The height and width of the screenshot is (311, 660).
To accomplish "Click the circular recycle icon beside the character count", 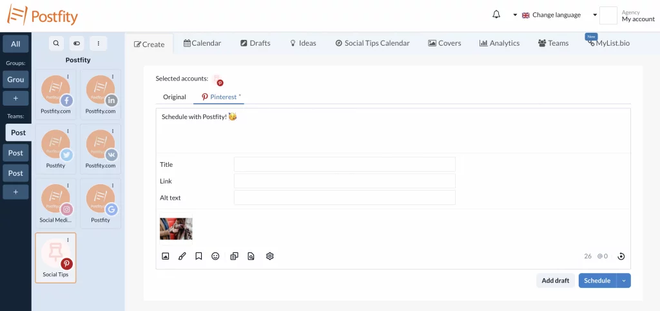I will (x=621, y=256).
